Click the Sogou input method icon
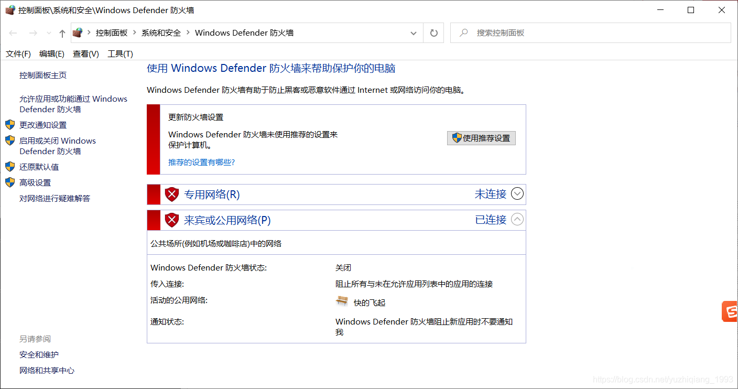Screen dimensions: 738x389 [x=730, y=311]
